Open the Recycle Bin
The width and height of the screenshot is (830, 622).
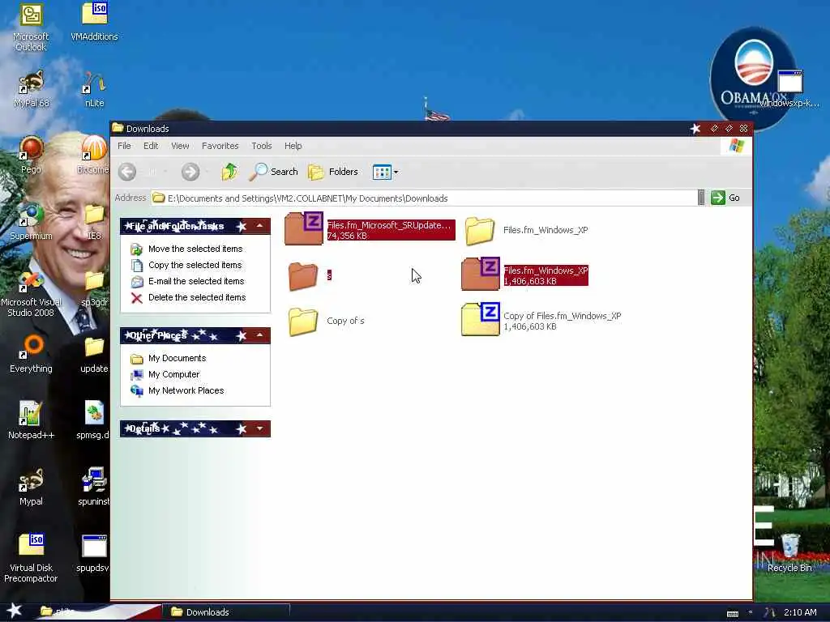pyautogui.click(x=789, y=552)
